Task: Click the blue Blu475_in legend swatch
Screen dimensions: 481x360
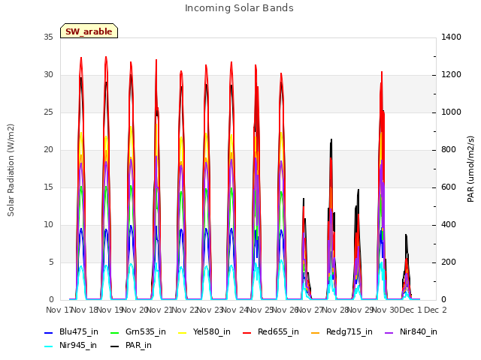Action: 49,333
